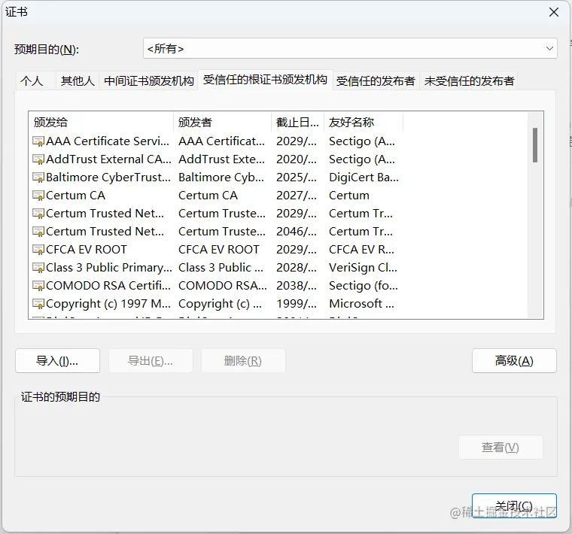
Task: Sort by the 颁发给 column header
Action: pos(101,122)
